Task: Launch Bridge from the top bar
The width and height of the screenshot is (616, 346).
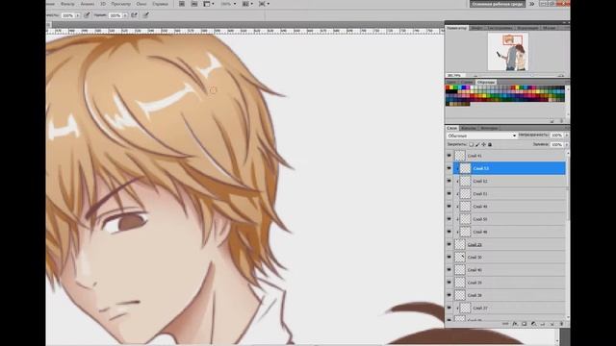Action: point(182,4)
